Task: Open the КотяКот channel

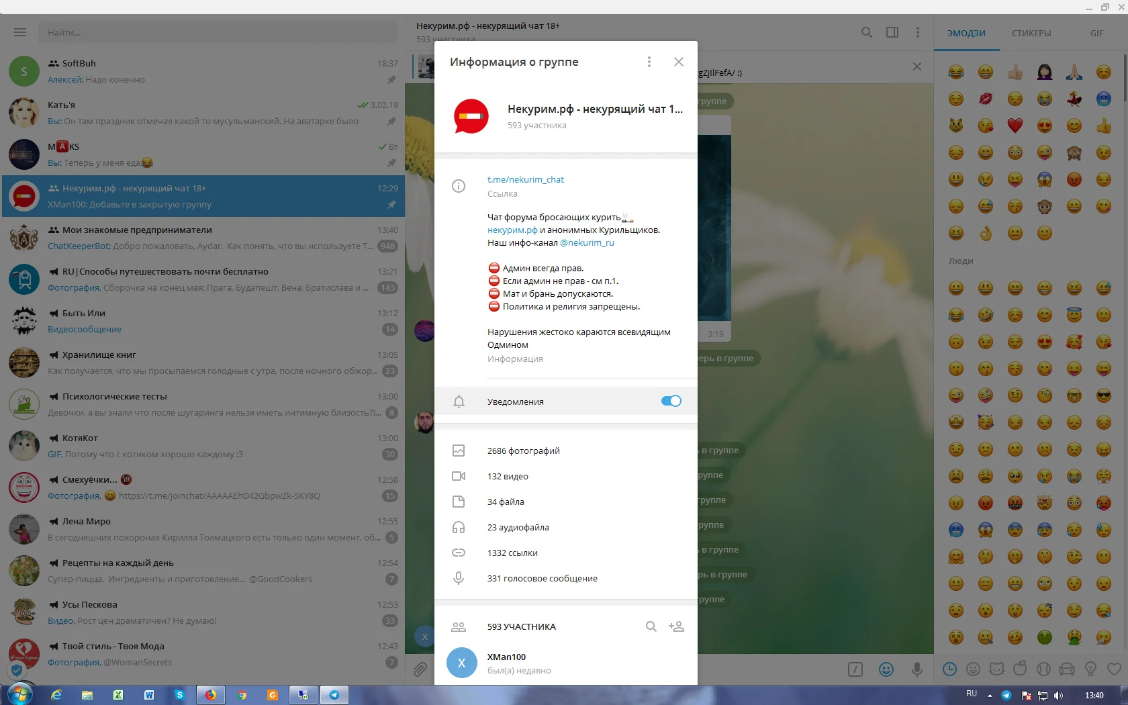Action: (203, 446)
